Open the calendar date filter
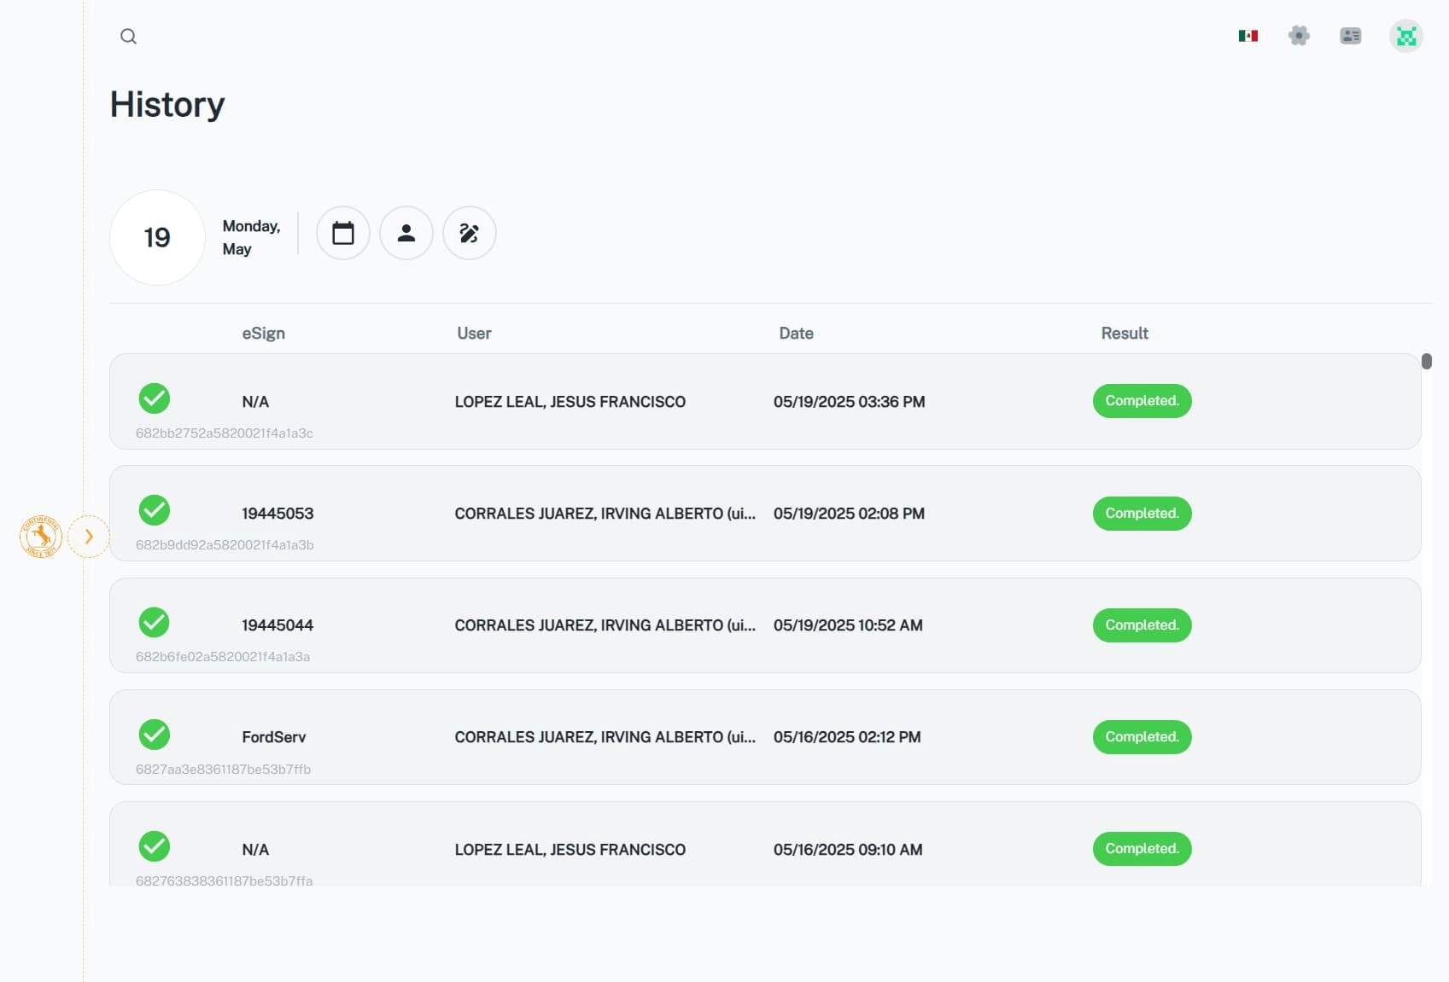Image resolution: width=1449 pixels, height=982 pixels. pyautogui.click(x=343, y=233)
